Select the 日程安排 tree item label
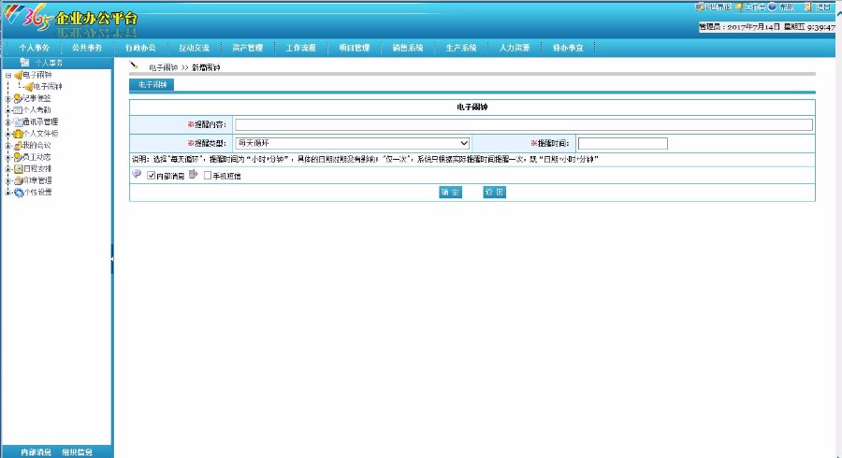This screenshot has height=458, width=842. click(37, 169)
